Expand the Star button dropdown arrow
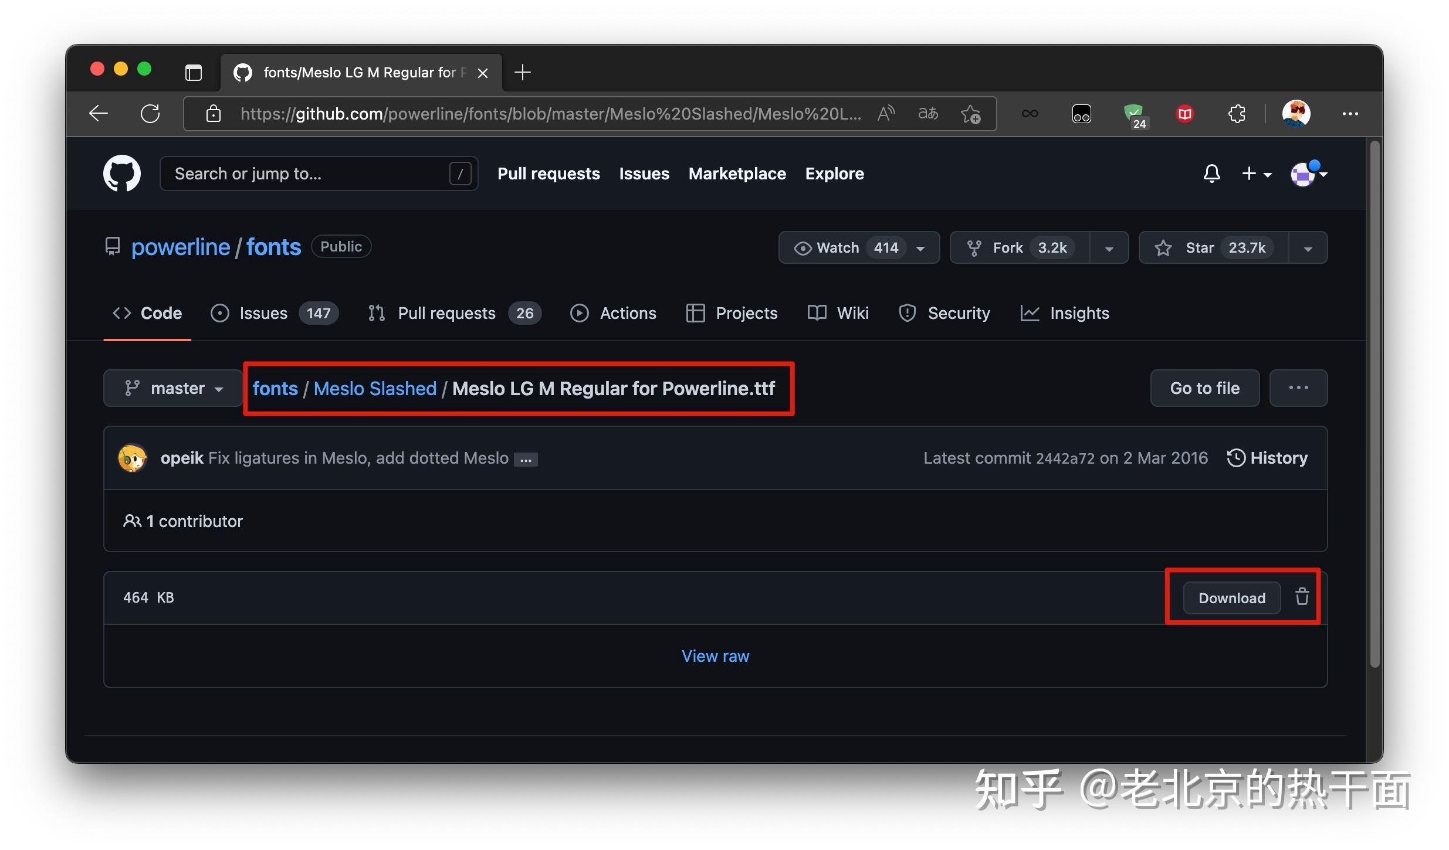The height and width of the screenshot is (850, 1449). (1308, 247)
